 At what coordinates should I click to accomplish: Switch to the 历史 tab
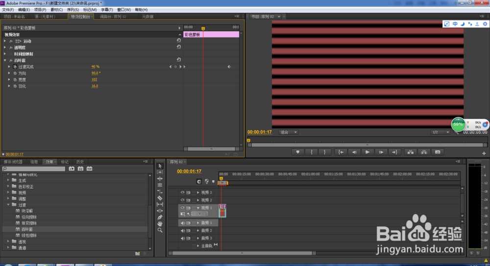[x=80, y=162]
